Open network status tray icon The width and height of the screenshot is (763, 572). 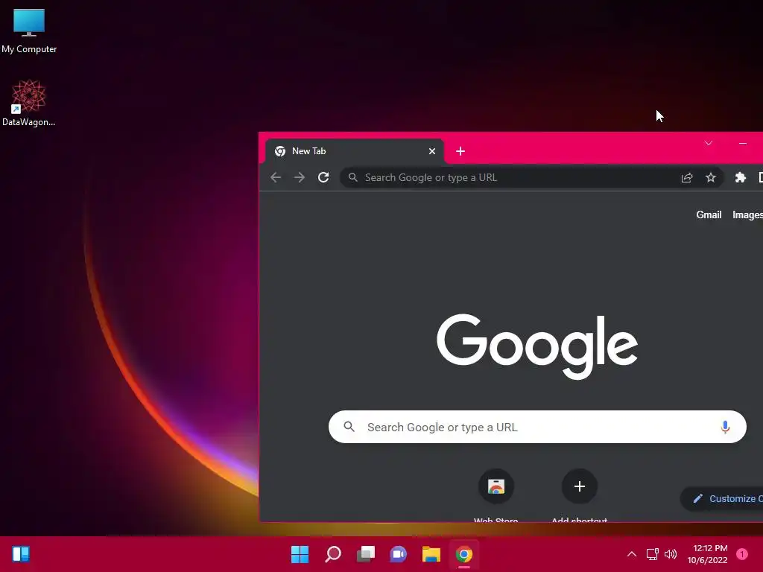pyautogui.click(x=653, y=554)
